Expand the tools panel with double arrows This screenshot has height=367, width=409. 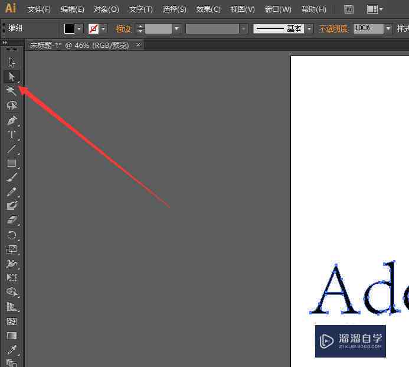tap(5, 43)
